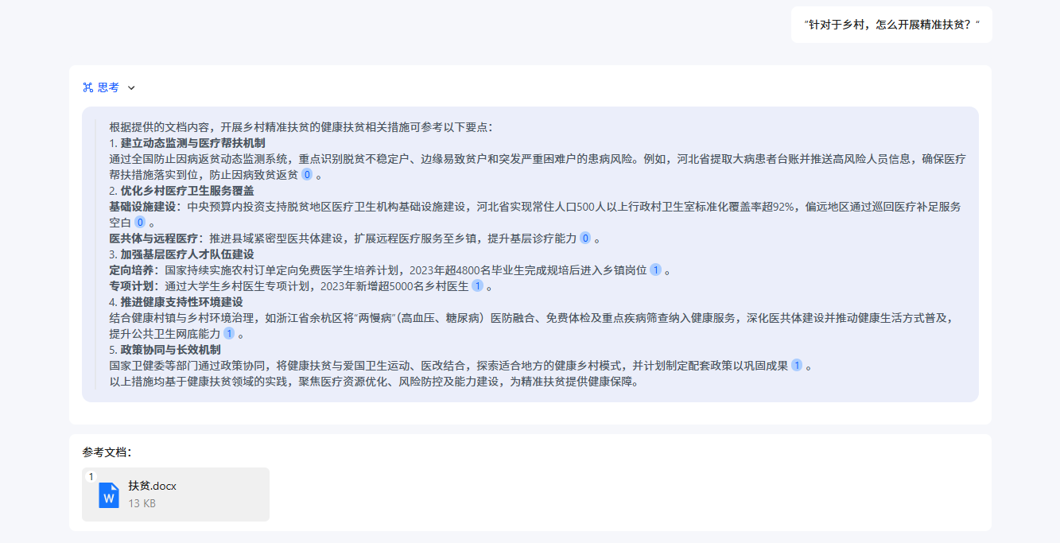Click the 参考文档 section label

pos(107,452)
